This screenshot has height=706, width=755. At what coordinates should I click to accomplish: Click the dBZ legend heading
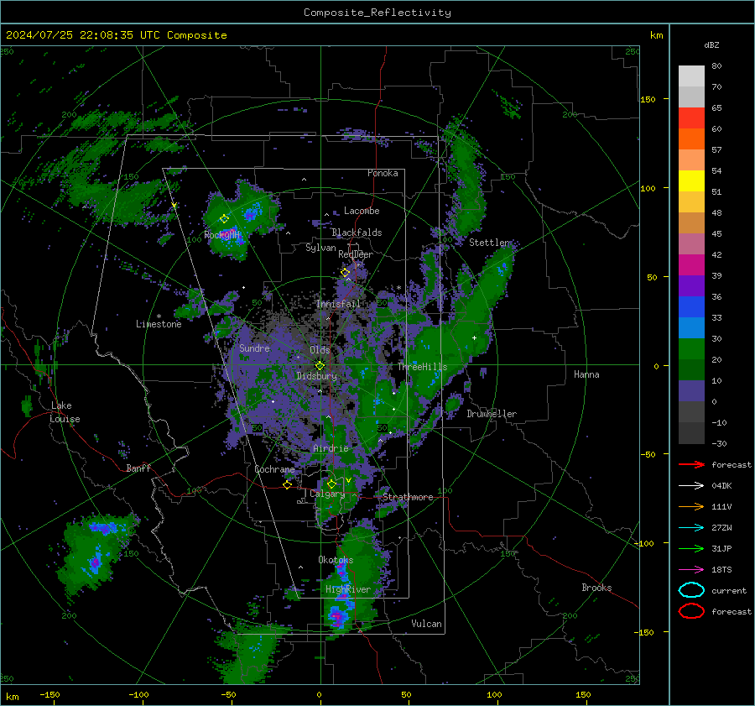click(x=711, y=45)
